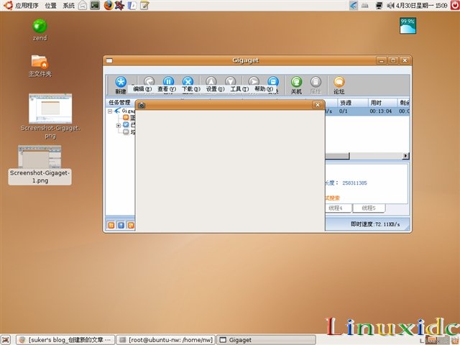
Task: Open the zend desktop icon
Action: [x=40, y=30]
